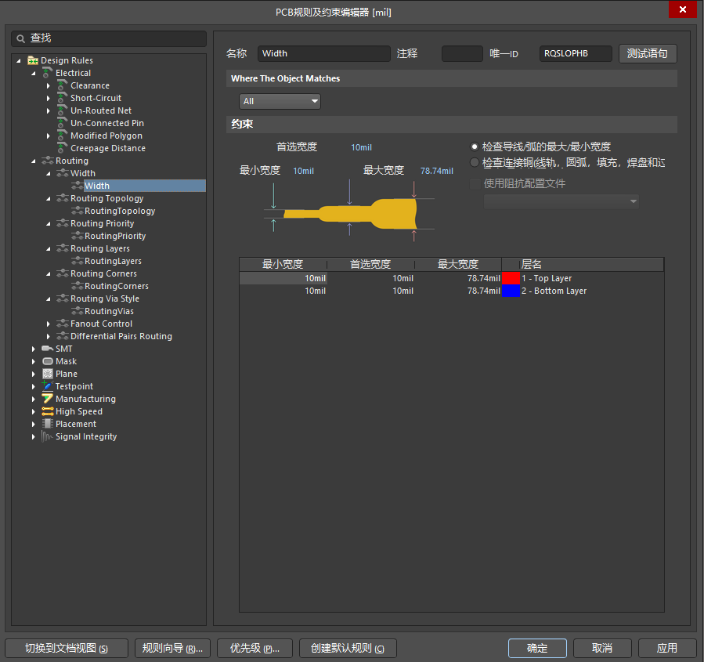Collapse the Electrical tree node
This screenshot has height=662, width=704.
[33, 73]
